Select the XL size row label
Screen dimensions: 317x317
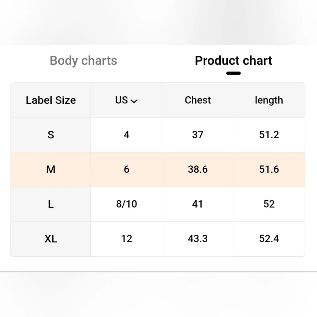click(x=51, y=238)
